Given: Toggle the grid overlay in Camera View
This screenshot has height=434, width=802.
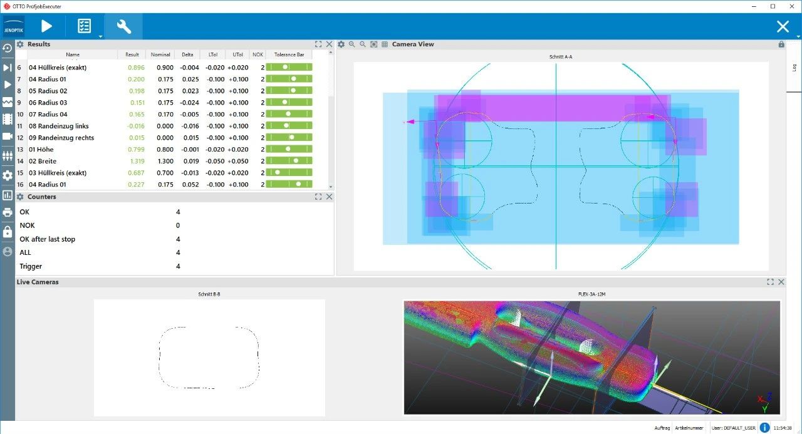Looking at the screenshot, I should coord(385,44).
